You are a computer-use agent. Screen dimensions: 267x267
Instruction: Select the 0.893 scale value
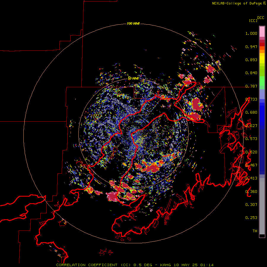251,60
